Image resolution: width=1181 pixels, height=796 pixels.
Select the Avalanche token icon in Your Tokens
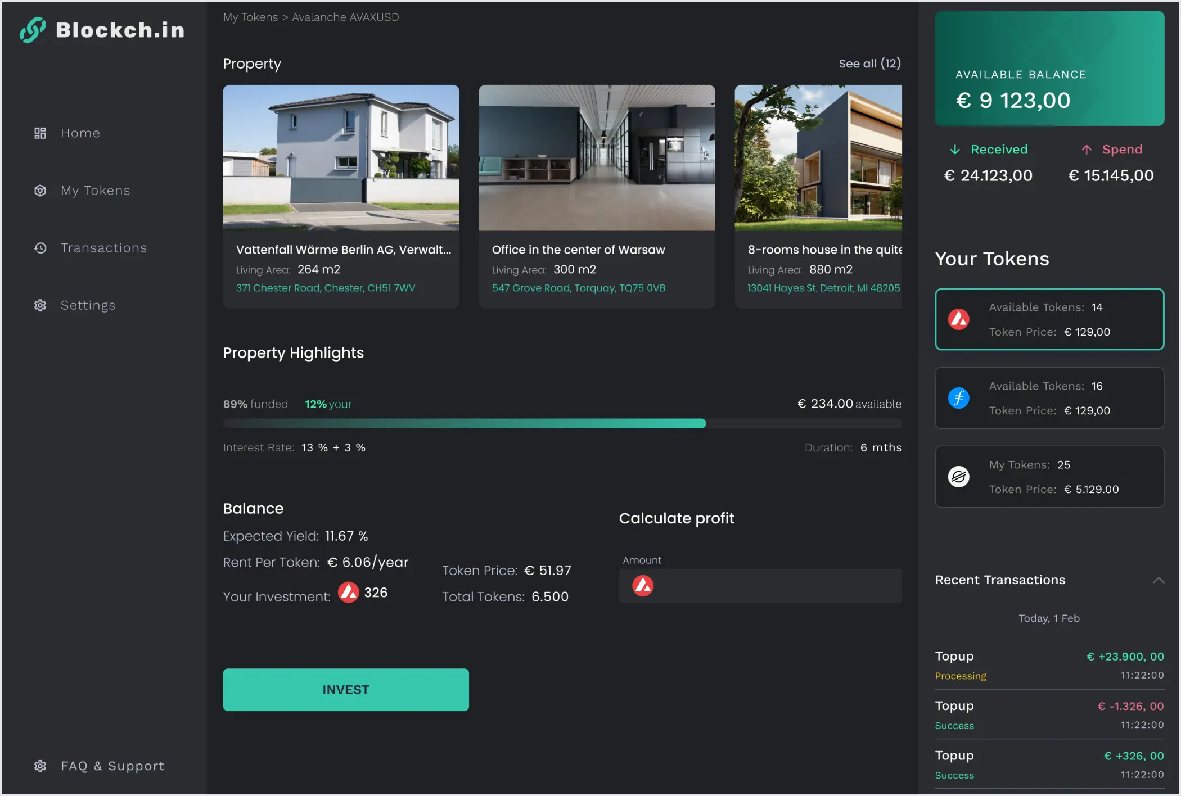click(x=958, y=319)
